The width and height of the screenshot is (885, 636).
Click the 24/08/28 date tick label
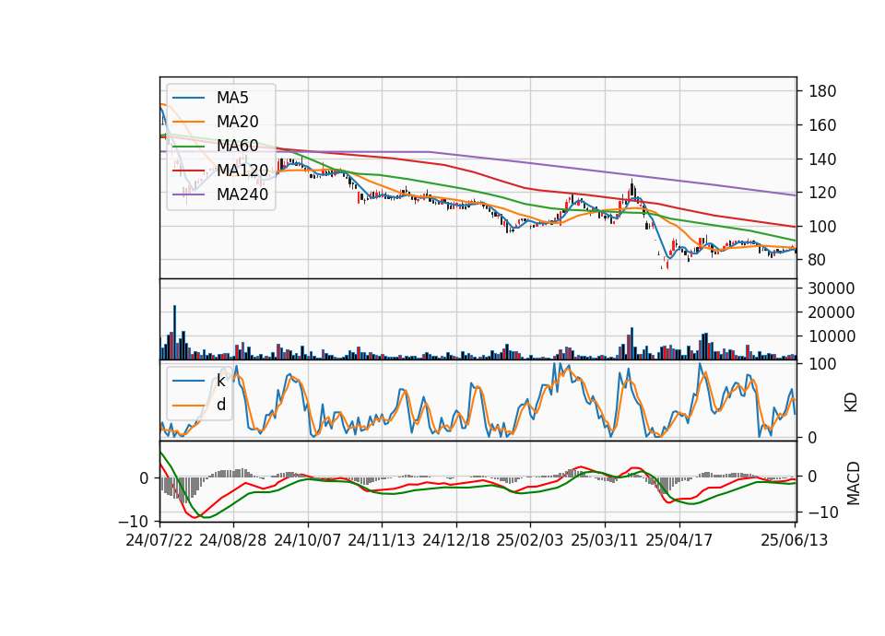coord(233,540)
